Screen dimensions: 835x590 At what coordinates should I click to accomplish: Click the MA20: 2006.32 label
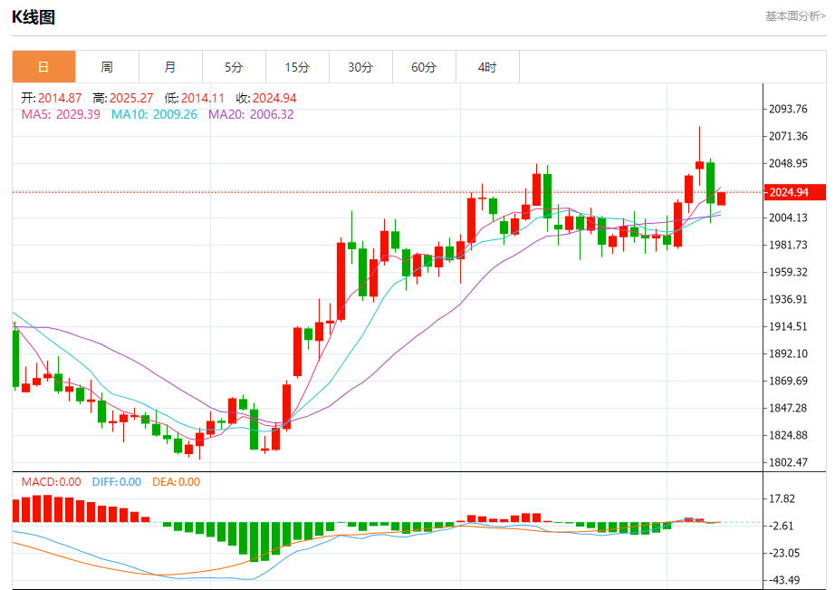click(251, 114)
